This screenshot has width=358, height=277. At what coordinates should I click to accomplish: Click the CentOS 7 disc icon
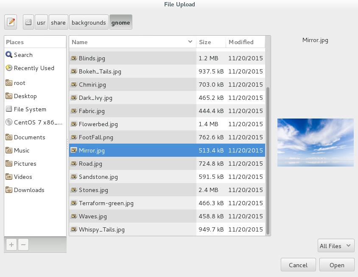8,122
